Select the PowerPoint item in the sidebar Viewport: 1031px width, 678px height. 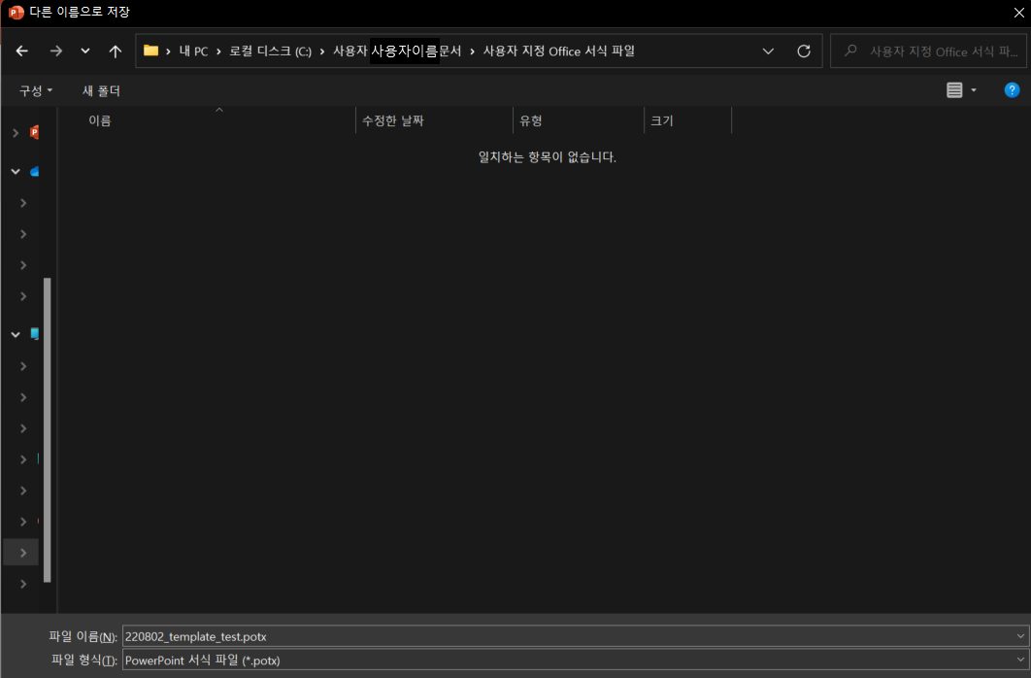[x=34, y=132]
